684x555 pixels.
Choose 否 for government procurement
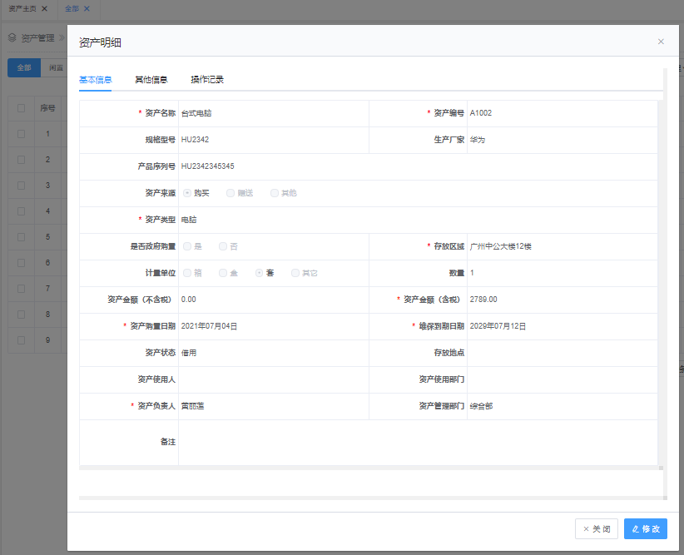[223, 246]
